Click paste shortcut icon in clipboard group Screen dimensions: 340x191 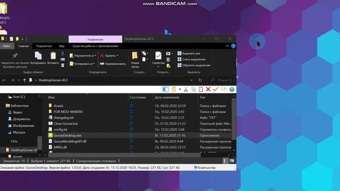coord(63,65)
